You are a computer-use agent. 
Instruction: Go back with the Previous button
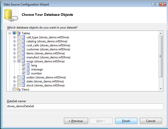76,121
